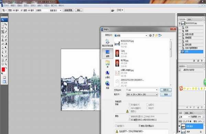This screenshot has height=134, width=206.
Task: Click the Desktop (桌面) shortcut in dialog sidebar
Action: (x=107, y=54)
